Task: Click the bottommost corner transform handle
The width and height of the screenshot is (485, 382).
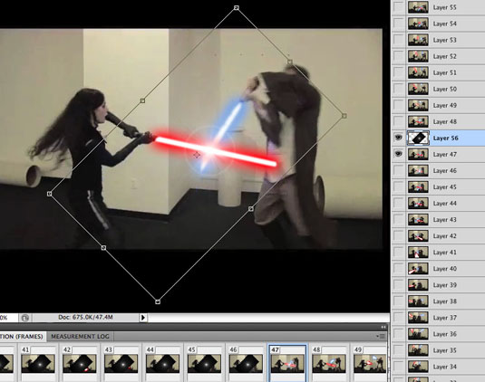Action: point(158,301)
